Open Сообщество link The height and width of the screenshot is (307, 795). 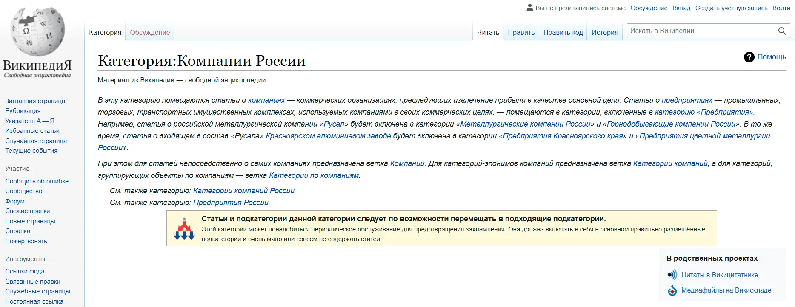pos(23,191)
